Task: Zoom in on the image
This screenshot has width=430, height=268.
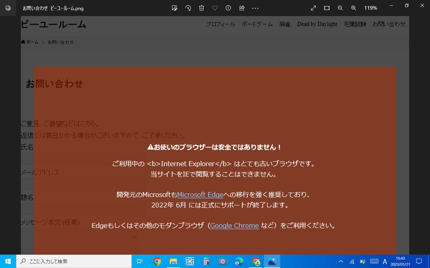Action: [x=354, y=8]
